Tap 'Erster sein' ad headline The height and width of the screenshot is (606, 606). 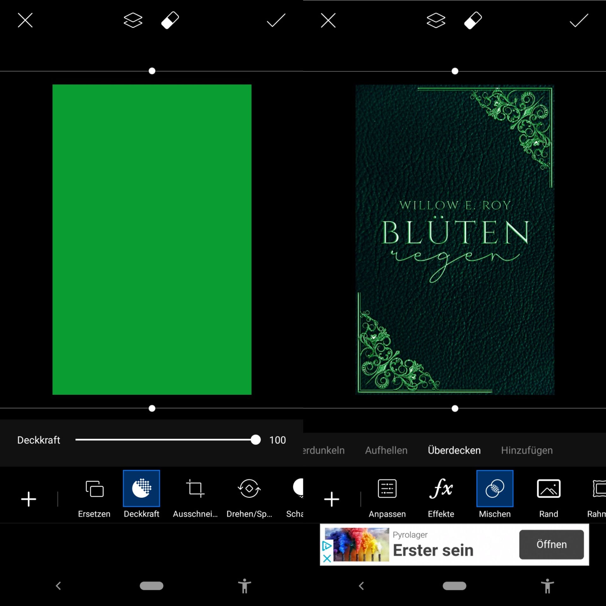click(433, 550)
